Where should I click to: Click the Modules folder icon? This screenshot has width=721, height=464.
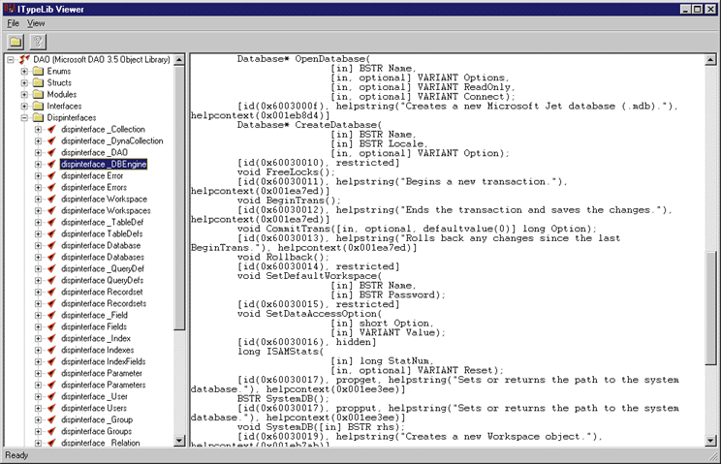(38, 95)
